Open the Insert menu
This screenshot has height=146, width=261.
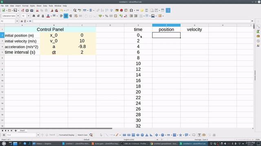(x=18, y=6)
